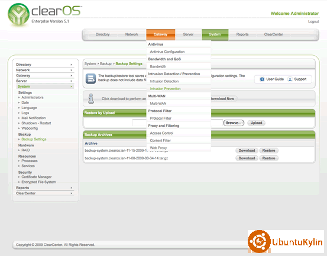Click the Upload button
Screen dimensions: 327x256
point(256,123)
